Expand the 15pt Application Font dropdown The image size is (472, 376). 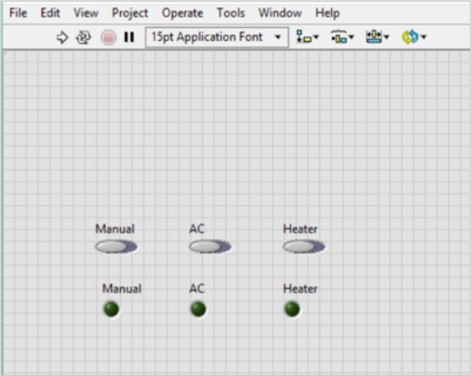click(217, 37)
